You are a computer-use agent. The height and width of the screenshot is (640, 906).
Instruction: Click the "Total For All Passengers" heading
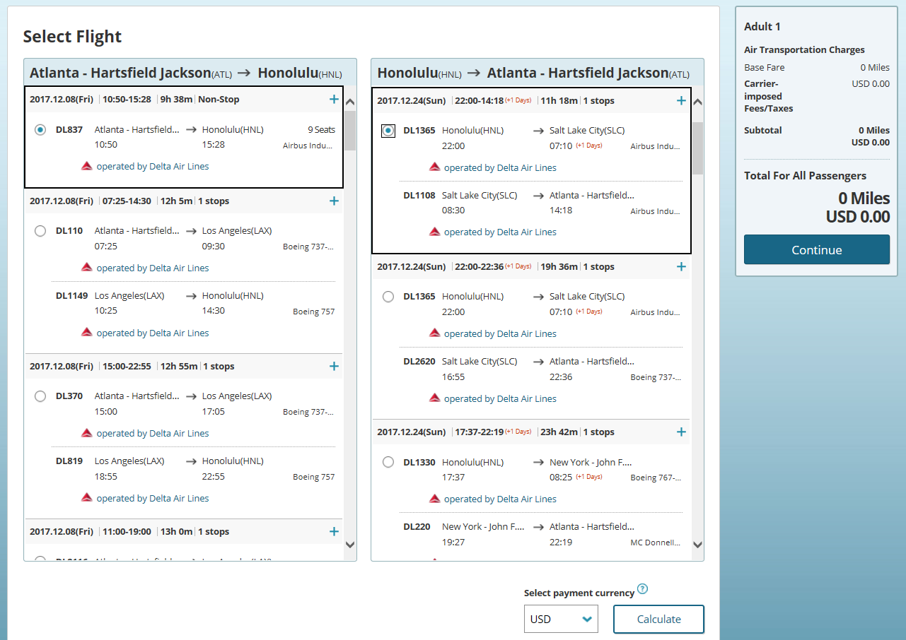[805, 176]
